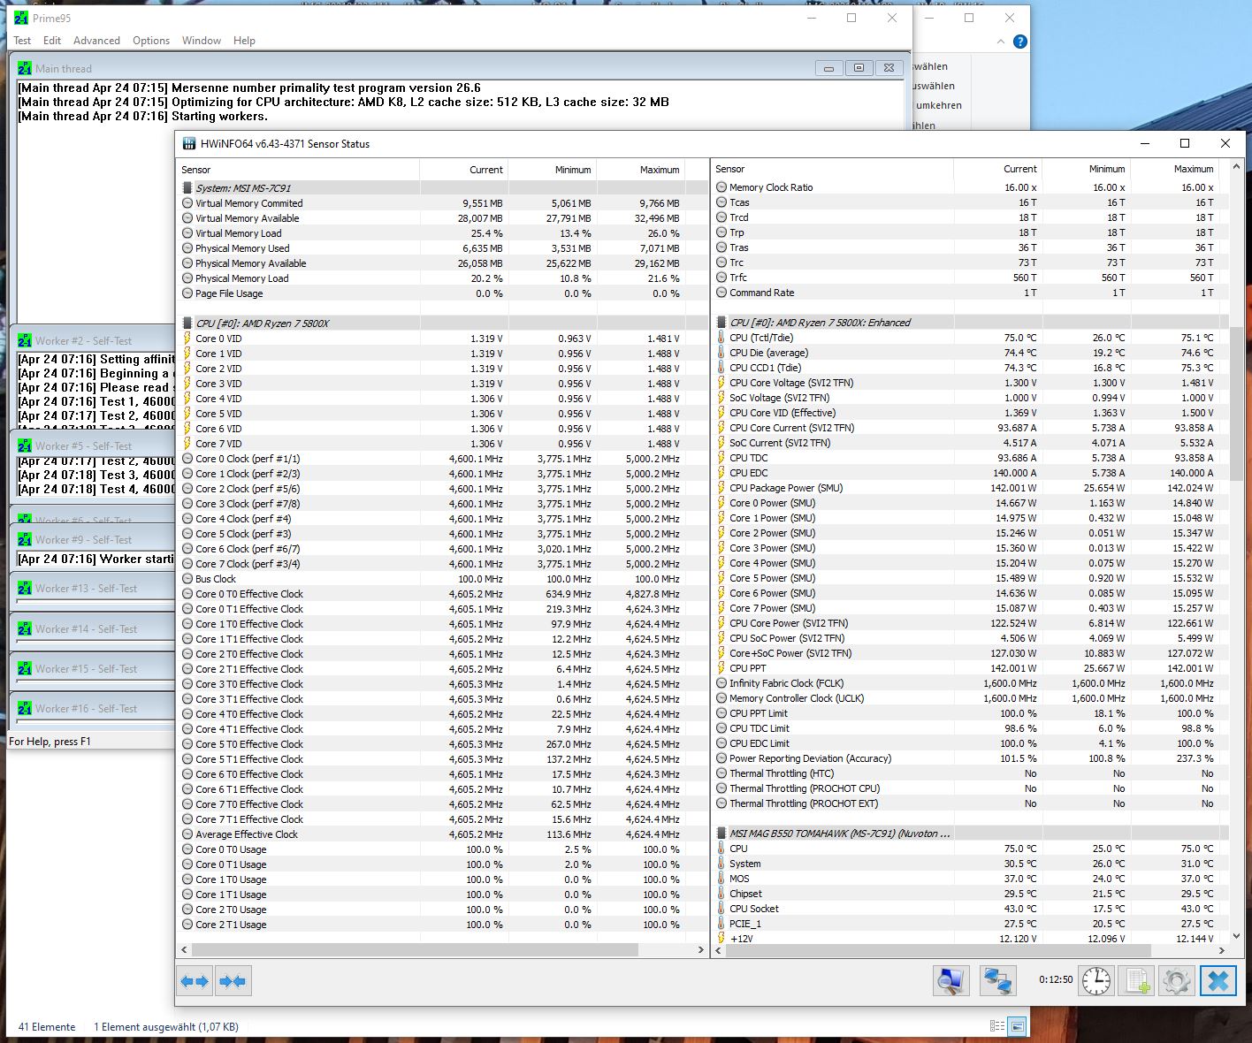Minimize the Main thread child window
The height and width of the screenshot is (1043, 1252).
[x=828, y=68]
